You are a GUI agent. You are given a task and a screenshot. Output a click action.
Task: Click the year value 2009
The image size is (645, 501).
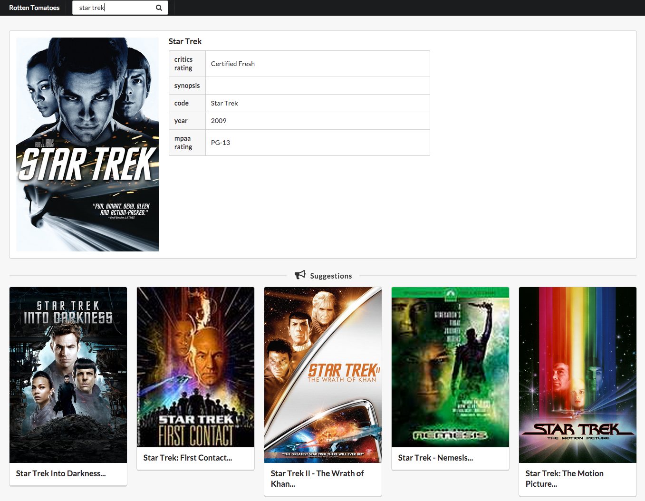tap(219, 121)
